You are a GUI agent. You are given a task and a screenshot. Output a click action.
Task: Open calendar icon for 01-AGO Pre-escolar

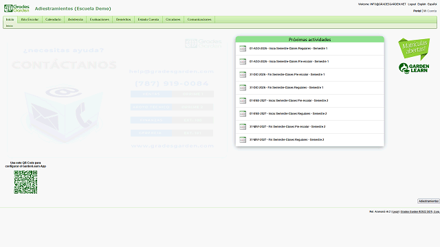click(x=243, y=61)
